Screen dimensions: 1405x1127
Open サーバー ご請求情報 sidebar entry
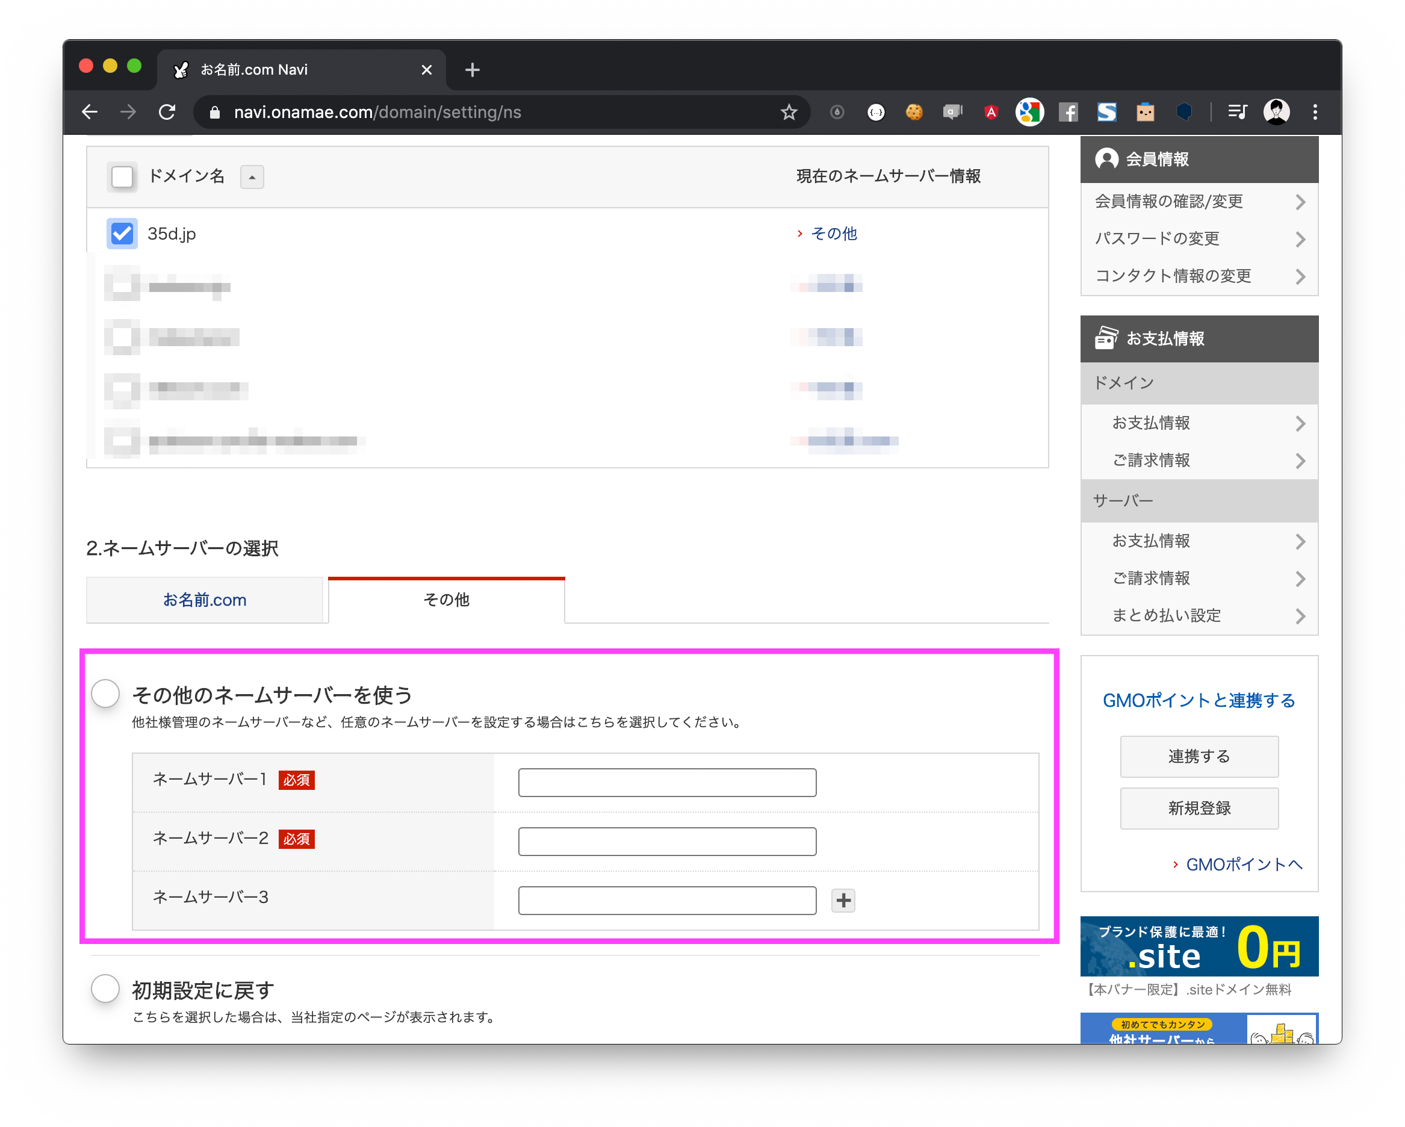click(1199, 578)
